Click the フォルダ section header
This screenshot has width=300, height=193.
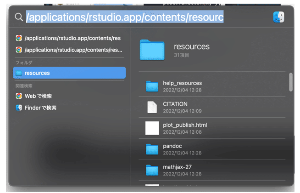point(24,62)
